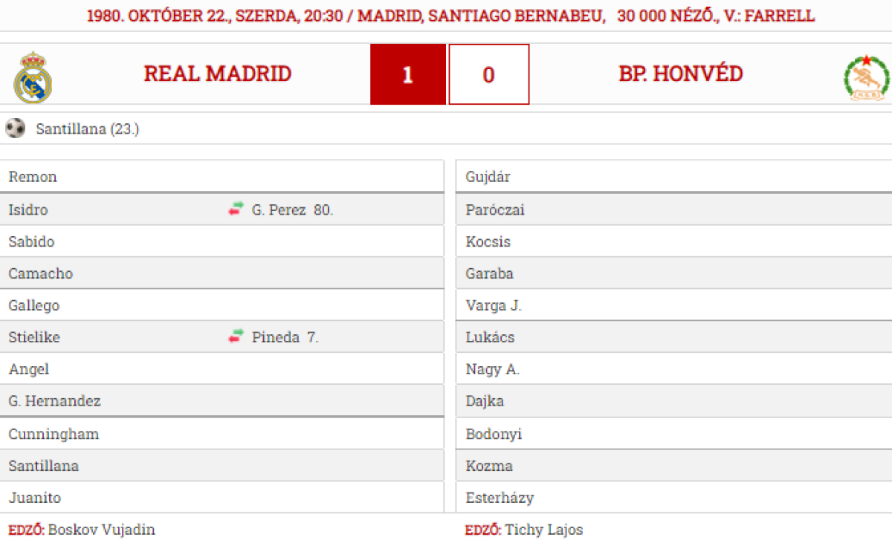Click the soccer ball goal icon
The height and width of the screenshot is (540, 892).
pos(15,129)
